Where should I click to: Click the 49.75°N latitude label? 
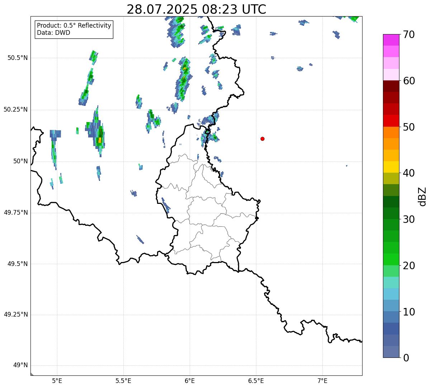pyautogui.click(x=16, y=212)
